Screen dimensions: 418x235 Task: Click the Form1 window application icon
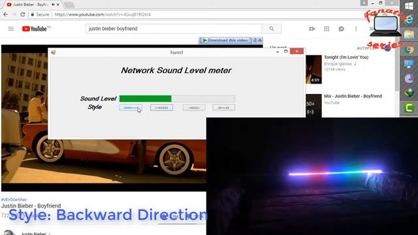[54, 52]
